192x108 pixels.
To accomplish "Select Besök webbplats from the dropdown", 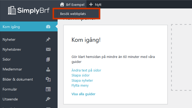I will (x=73, y=14).
